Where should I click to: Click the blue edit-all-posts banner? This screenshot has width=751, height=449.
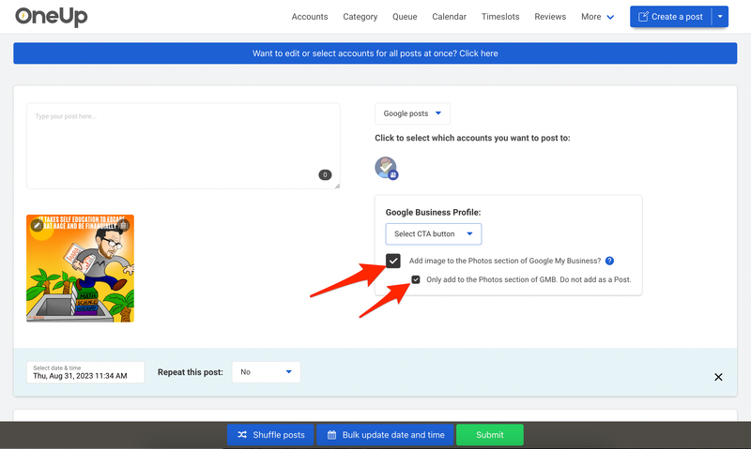click(x=375, y=53)
